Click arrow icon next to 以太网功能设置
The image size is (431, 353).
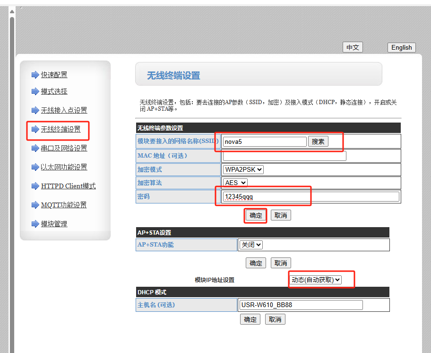coord(35,167)
